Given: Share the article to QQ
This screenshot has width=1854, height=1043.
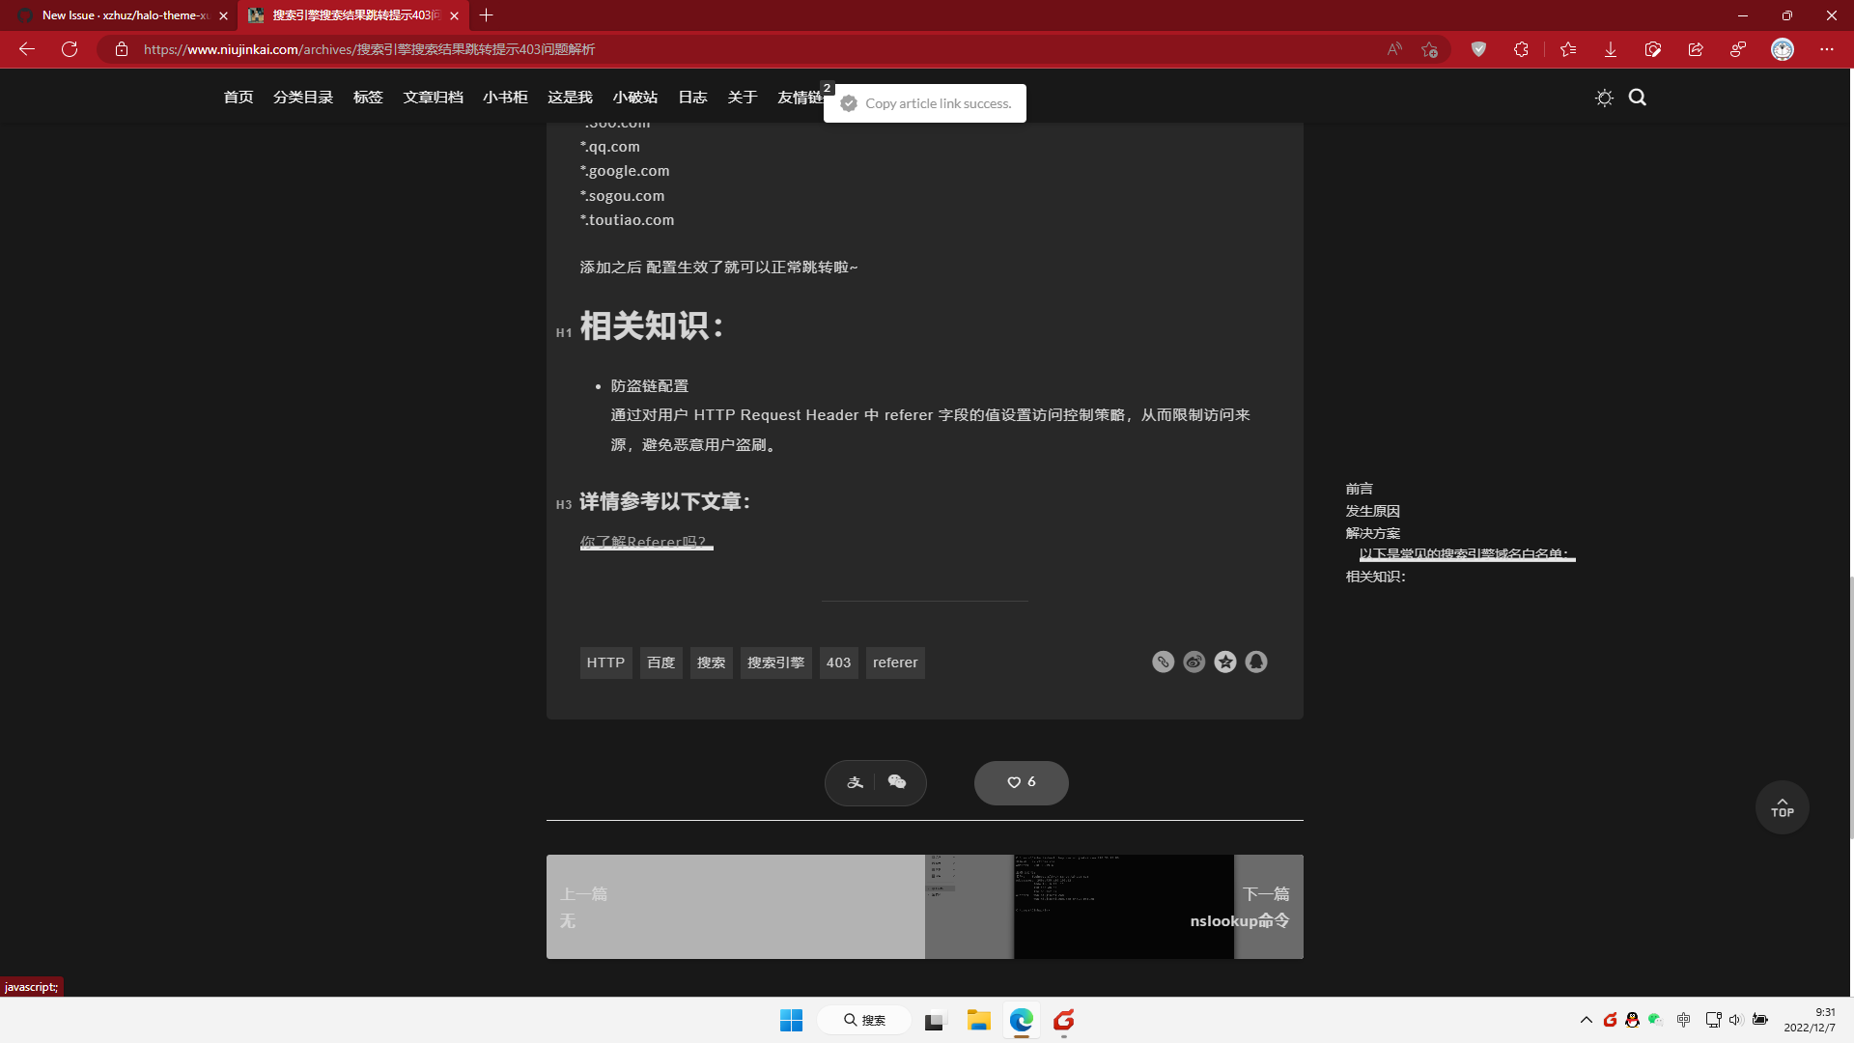Looking at the screenshot, I should (x=1256, y=662).
